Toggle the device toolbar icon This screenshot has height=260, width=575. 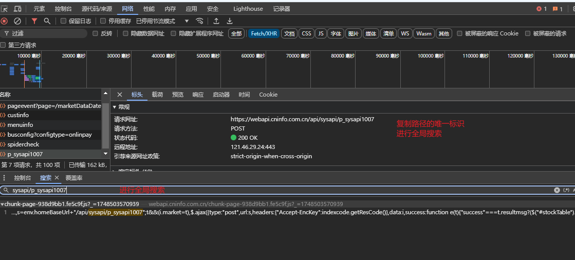click(17, 9)
